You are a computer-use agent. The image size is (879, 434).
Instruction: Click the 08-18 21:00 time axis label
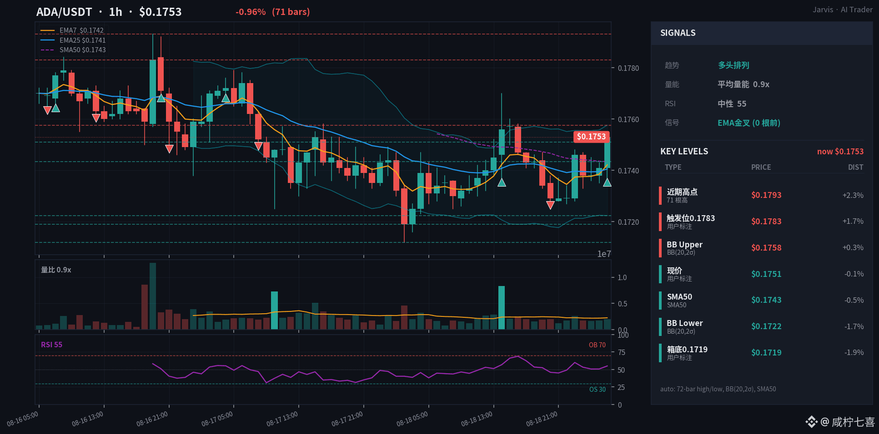(542, 419)
